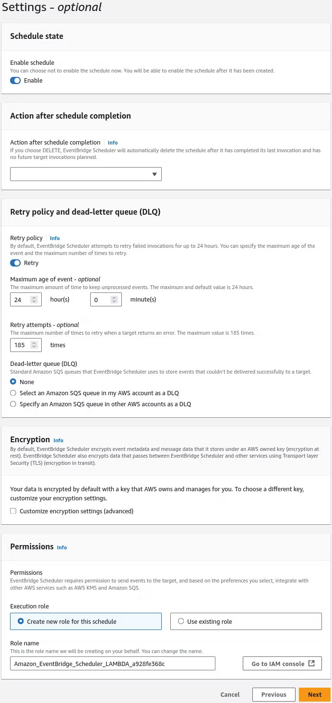Check Customize encryption settings (advanced)

pos(13,511)
